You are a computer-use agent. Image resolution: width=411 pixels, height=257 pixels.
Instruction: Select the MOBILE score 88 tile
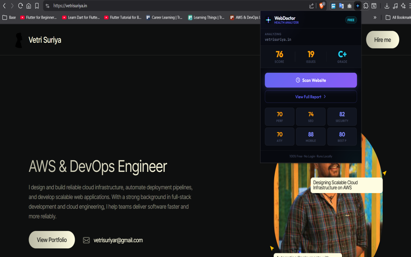(311, 137)
